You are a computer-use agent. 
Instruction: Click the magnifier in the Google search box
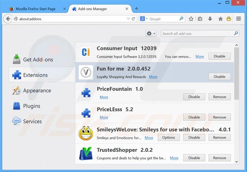182,19
